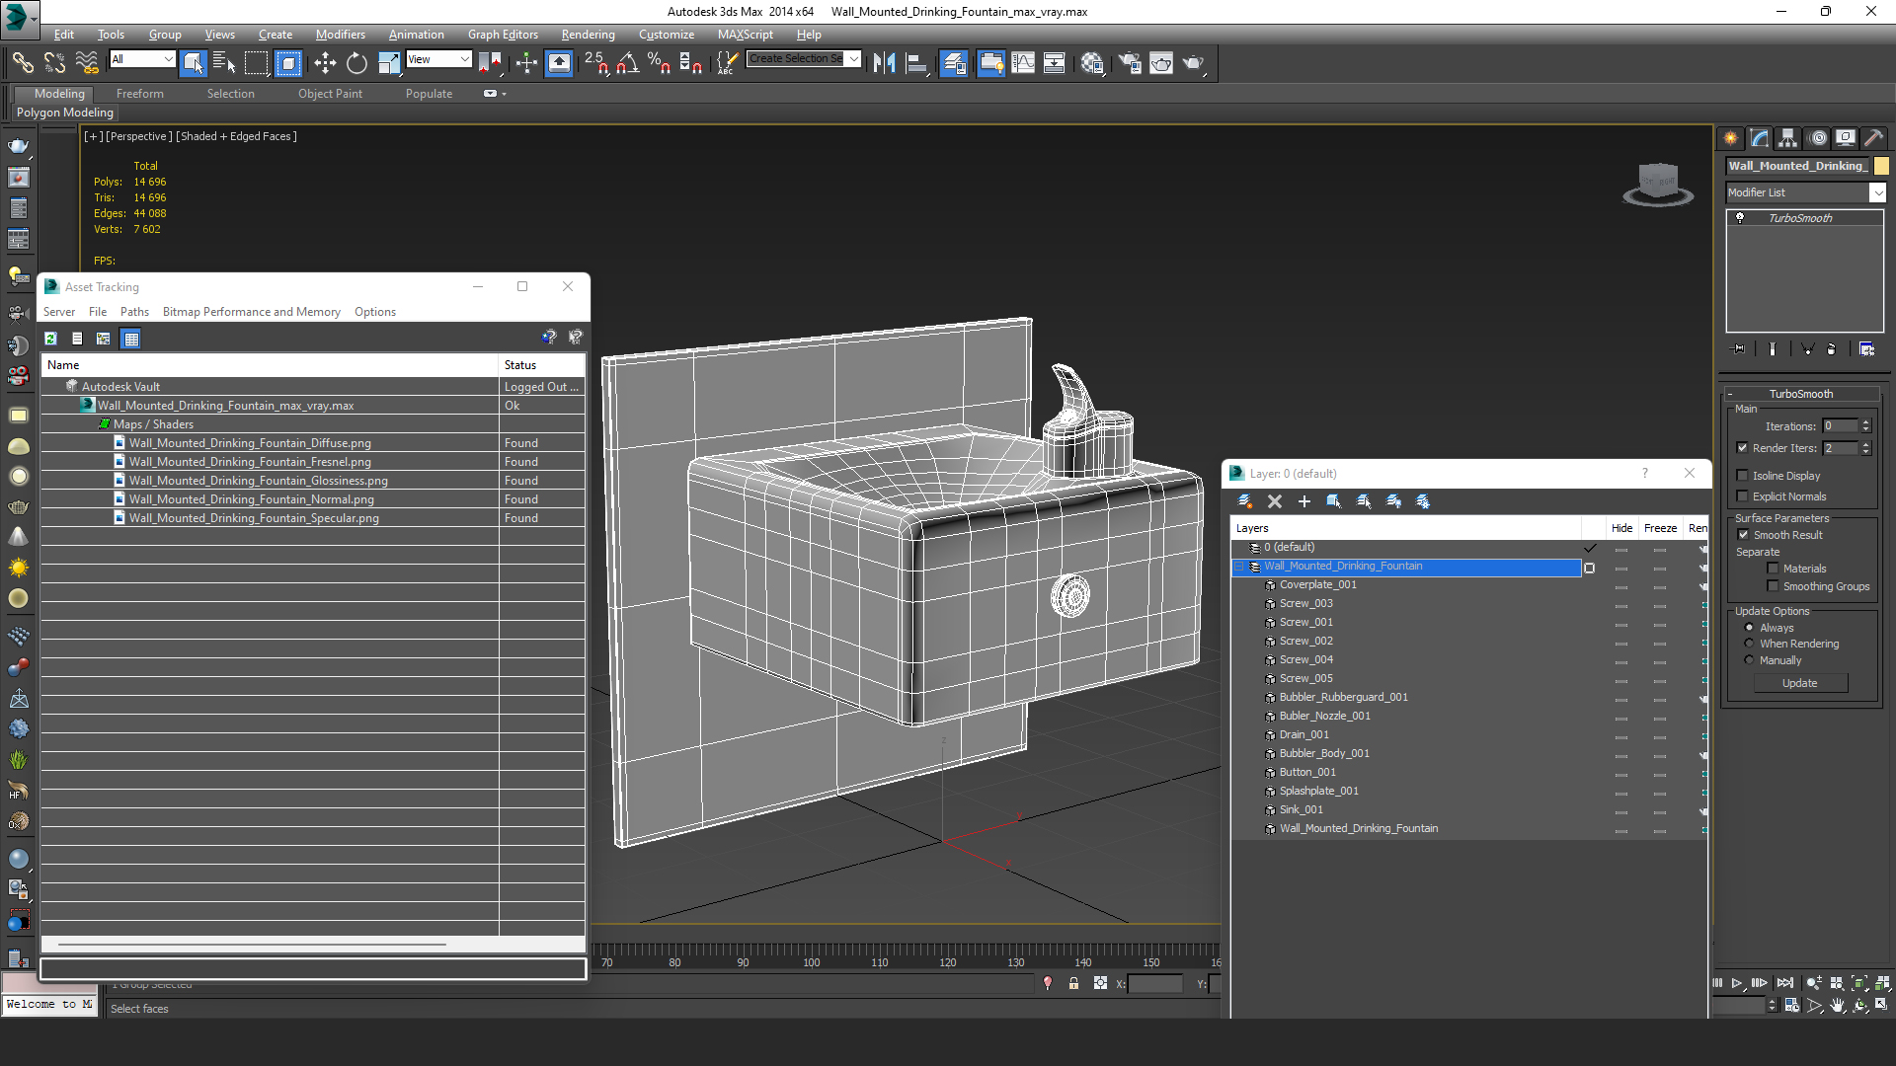Click the Mirror tool icon
This screenshot has height=1066, width=1896.
pyautogui.click(x=884, y=63)
